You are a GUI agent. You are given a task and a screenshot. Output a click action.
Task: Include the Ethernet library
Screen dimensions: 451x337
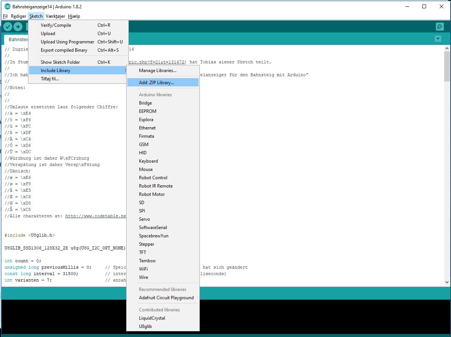coord(163,128)
